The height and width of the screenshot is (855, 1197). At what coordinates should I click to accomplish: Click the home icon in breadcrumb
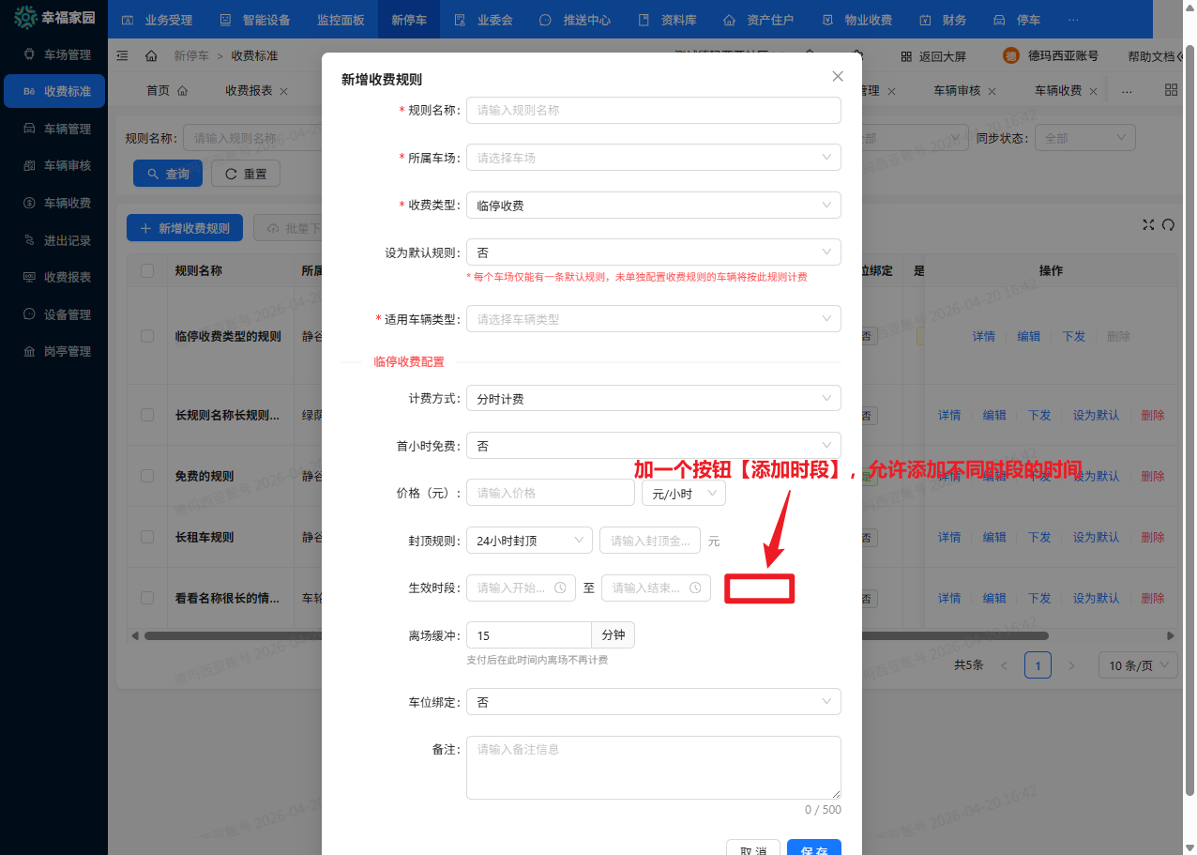[x=151, y=56]
